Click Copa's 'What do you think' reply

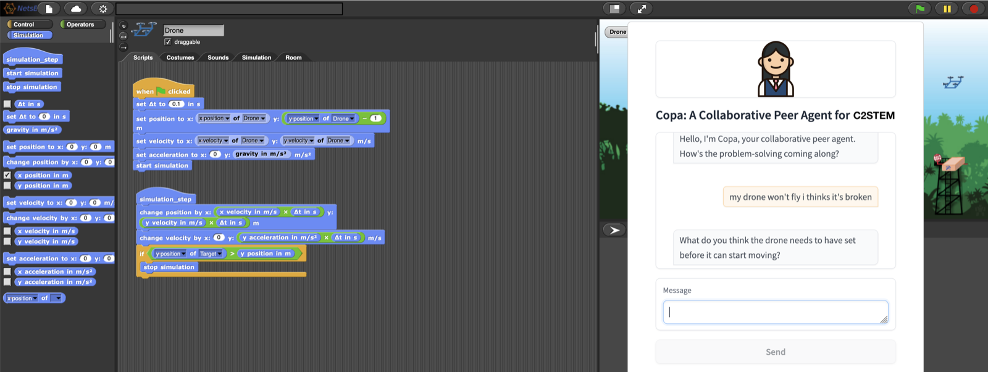[x=776, y=247]
